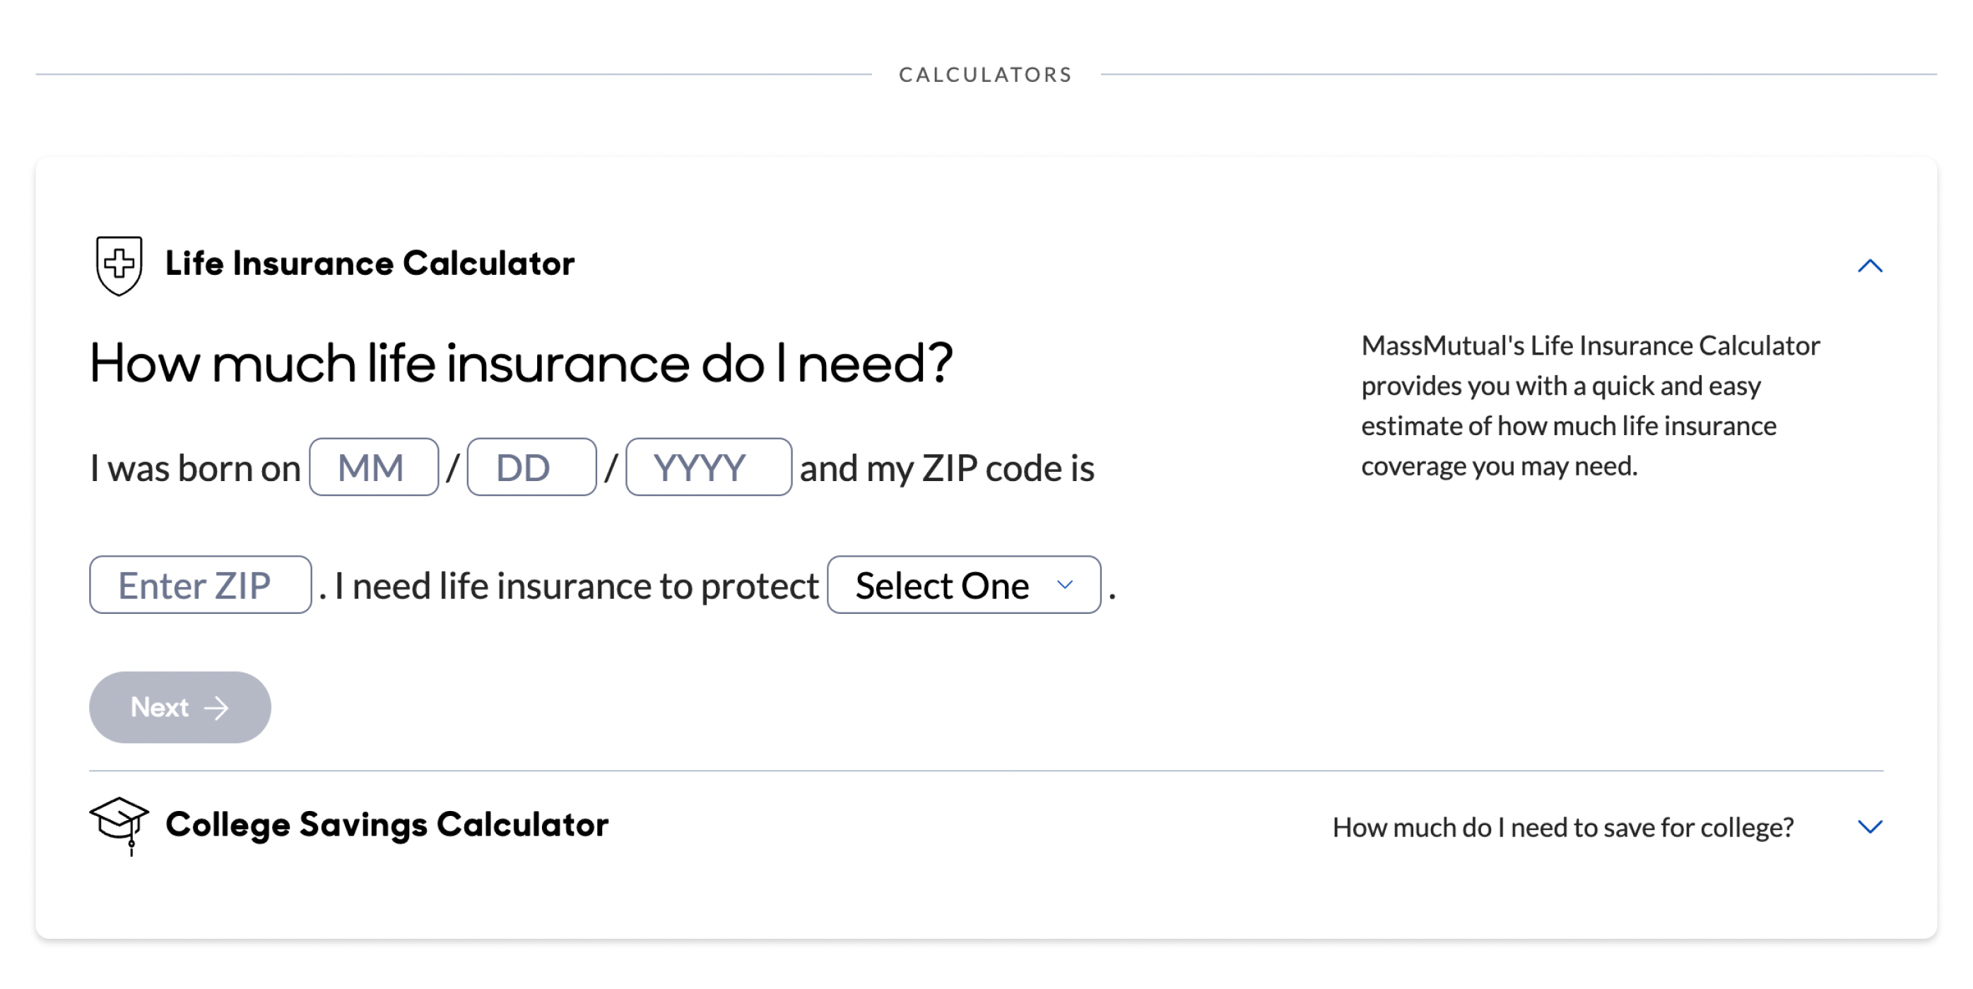Click the Life Insurance Calculator title
Image resolution: width=1973 pixels, height=989 pixels.
[x=370, y=263]
